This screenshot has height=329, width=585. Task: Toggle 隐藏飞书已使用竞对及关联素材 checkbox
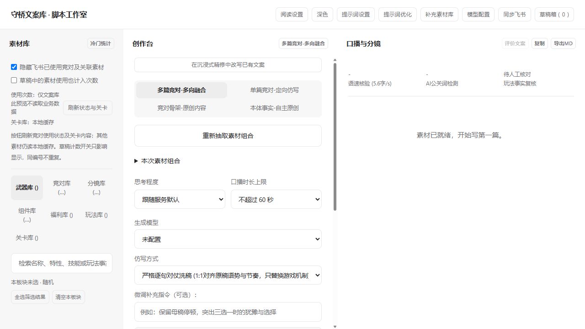14,67
